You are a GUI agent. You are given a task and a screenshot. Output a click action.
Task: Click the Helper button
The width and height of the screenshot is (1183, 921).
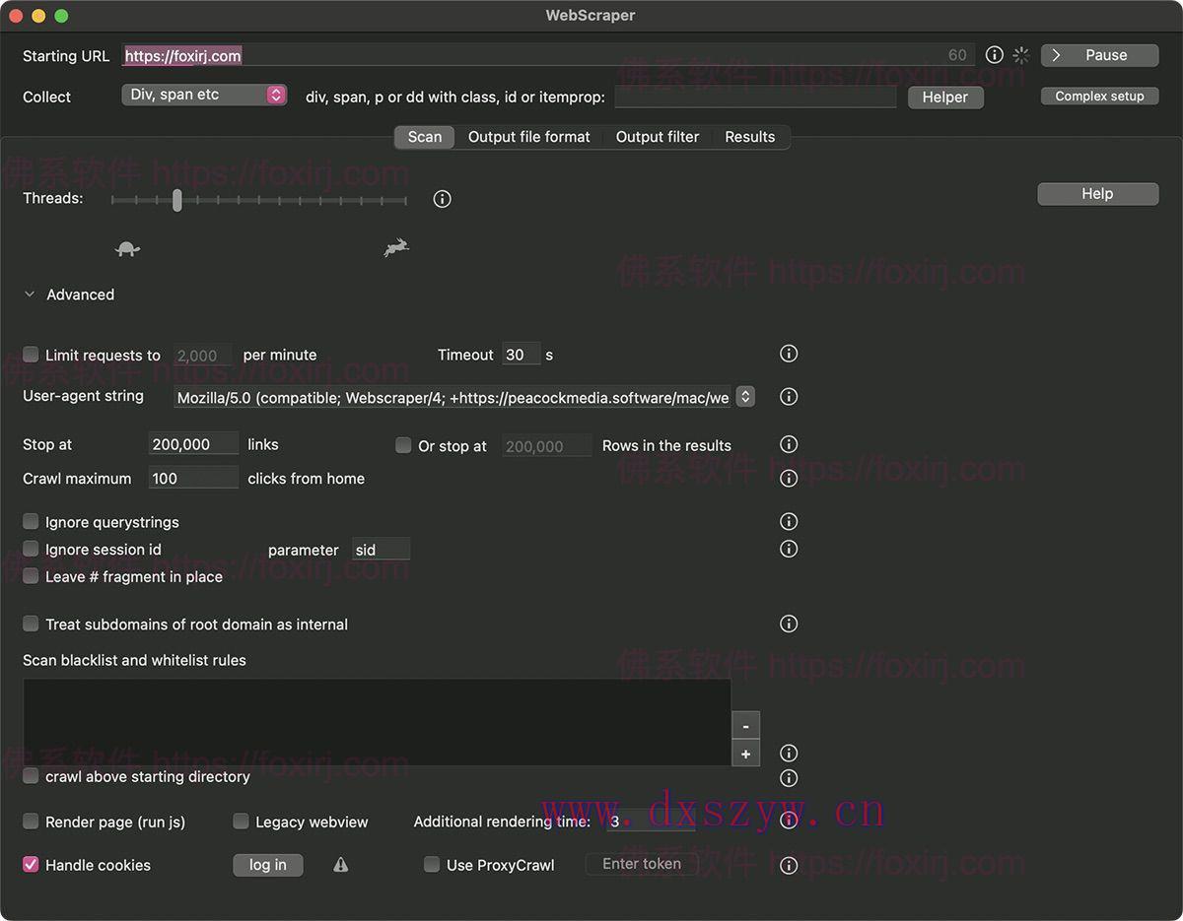point(945,97)
